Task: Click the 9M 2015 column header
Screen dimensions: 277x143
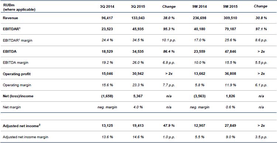Action: click(x=230, y=7)
